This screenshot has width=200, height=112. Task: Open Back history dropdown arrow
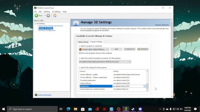click(45, 16)
